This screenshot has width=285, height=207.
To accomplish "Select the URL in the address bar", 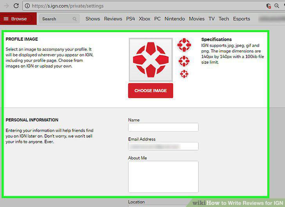I will tap(68, 6).
